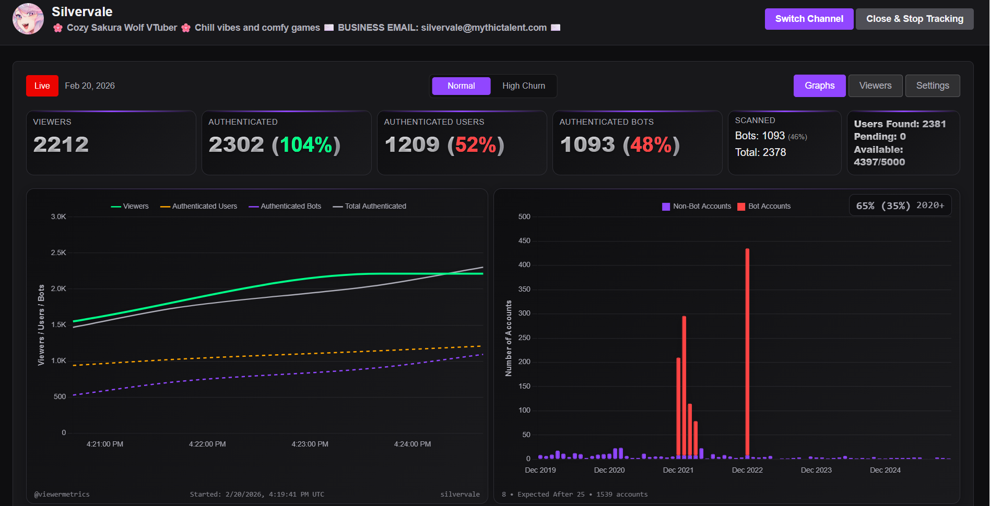Viewport: 990px width, 506px height.
Task: Toggle Authenticated Bots legend series
Action: point(285,207)
